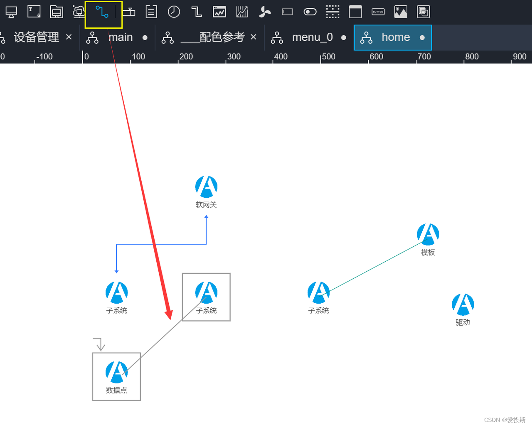Select the 数据点 node
Screen dimensions: 532x427
pos(117,378)
